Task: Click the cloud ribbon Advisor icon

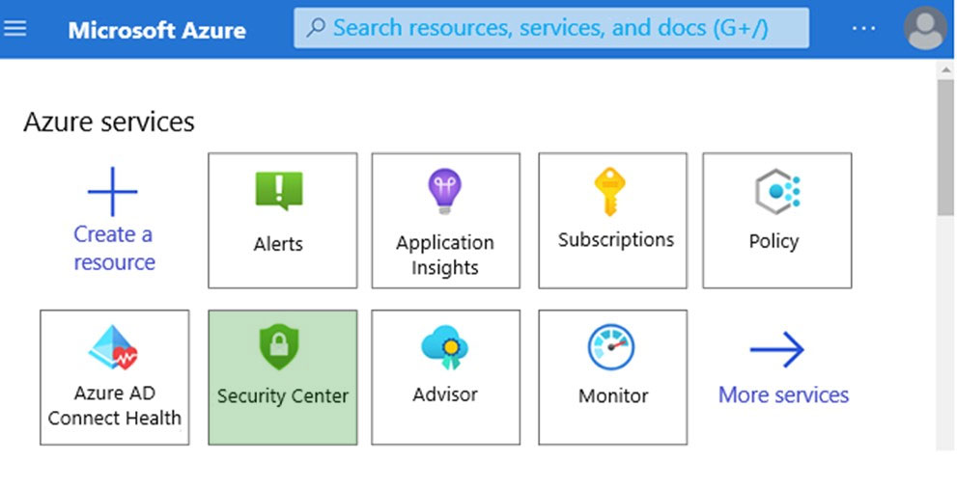Action: (x=445, y=347)
